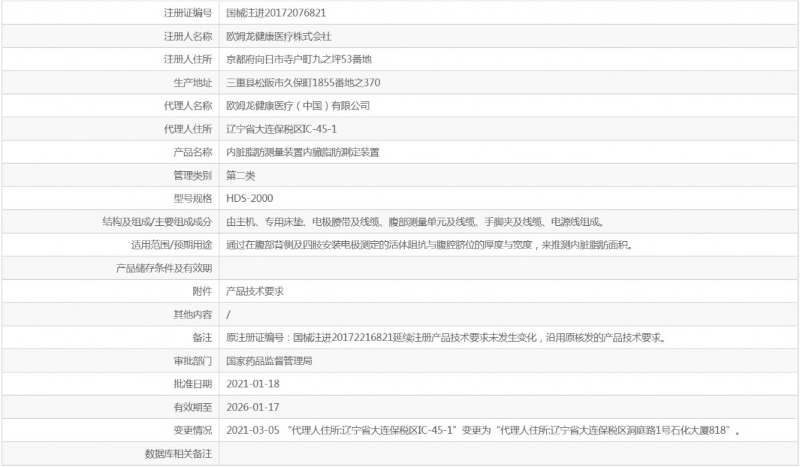Select address 京都府向日市寺户町九之坪53番地
This screenshot has width=800, height=467.
click(x=299, y=59)
